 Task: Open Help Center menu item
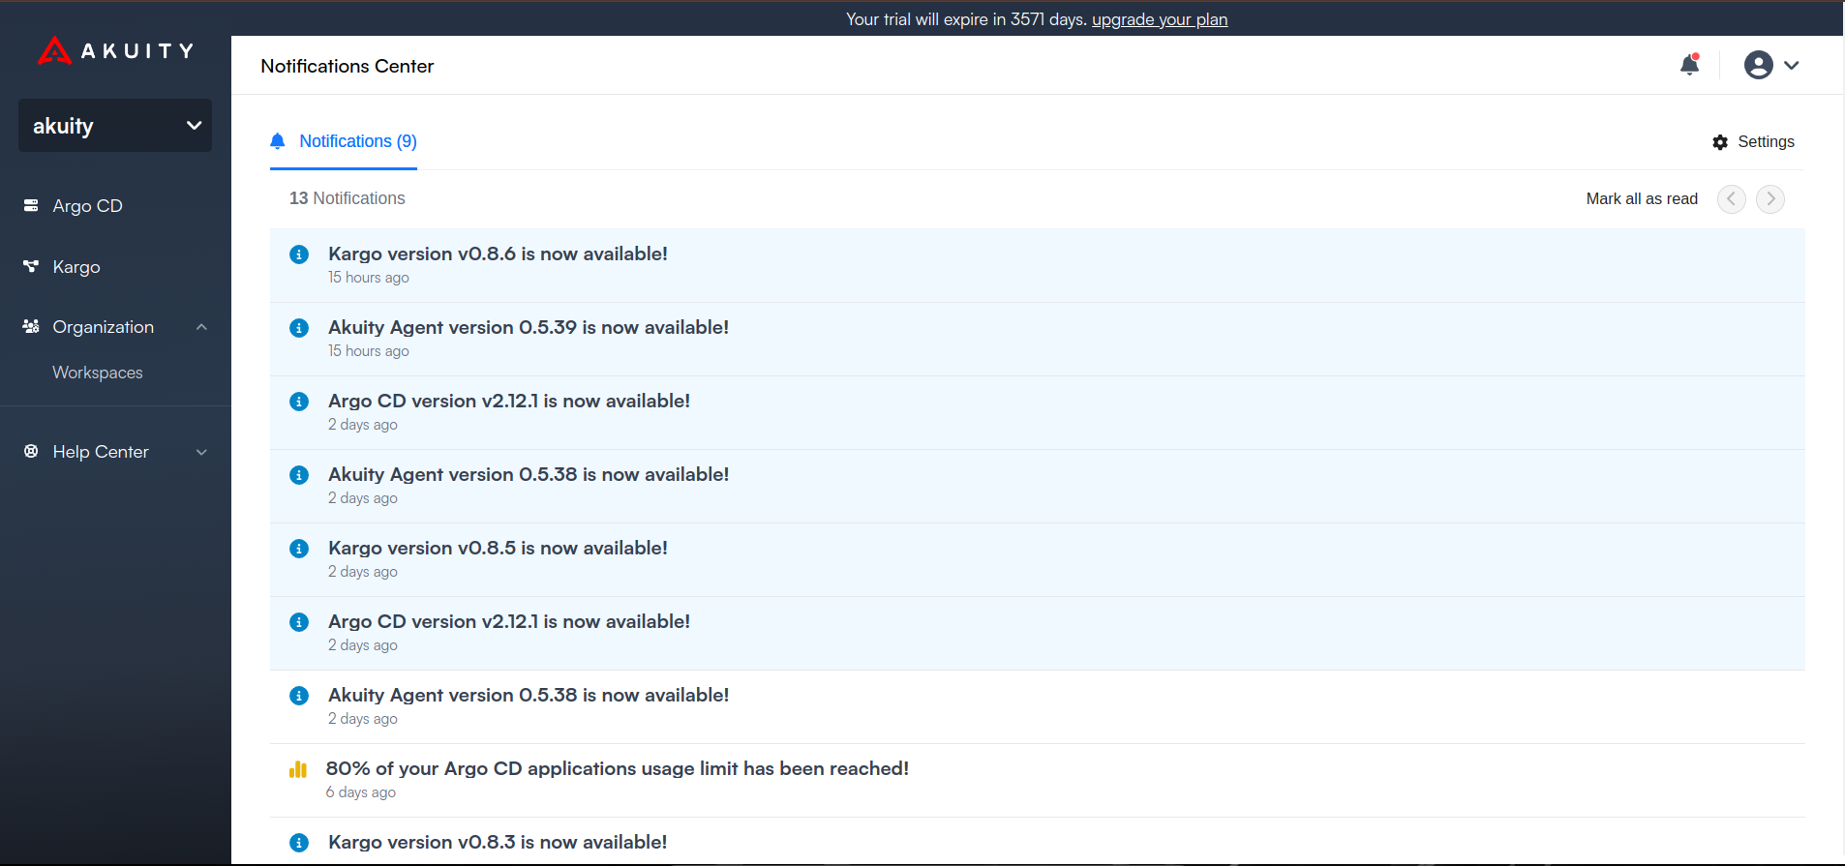point(101,452)
